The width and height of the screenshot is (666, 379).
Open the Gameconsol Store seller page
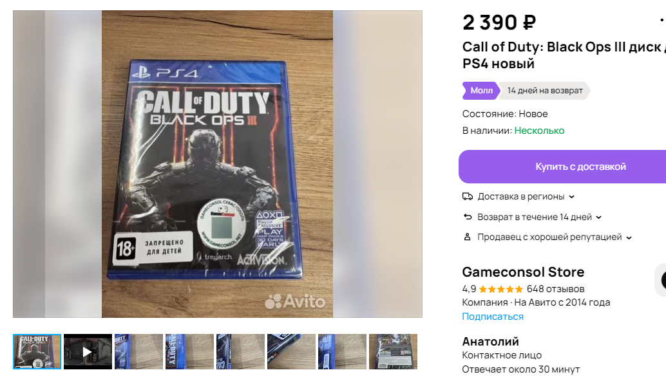click(523, 272)
